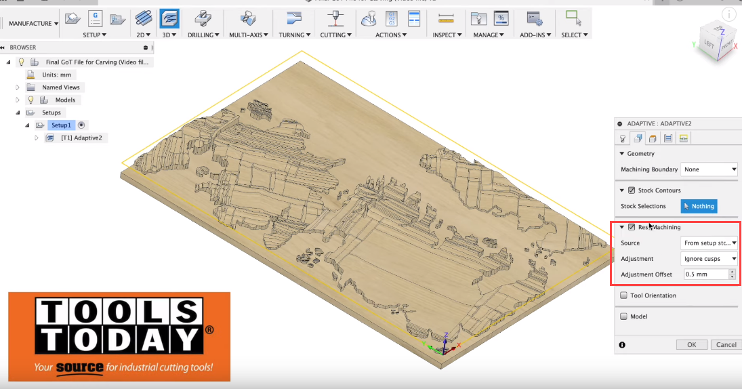Open the SETUP dropdown menu
Screen dimensions: 742x389
94,35
